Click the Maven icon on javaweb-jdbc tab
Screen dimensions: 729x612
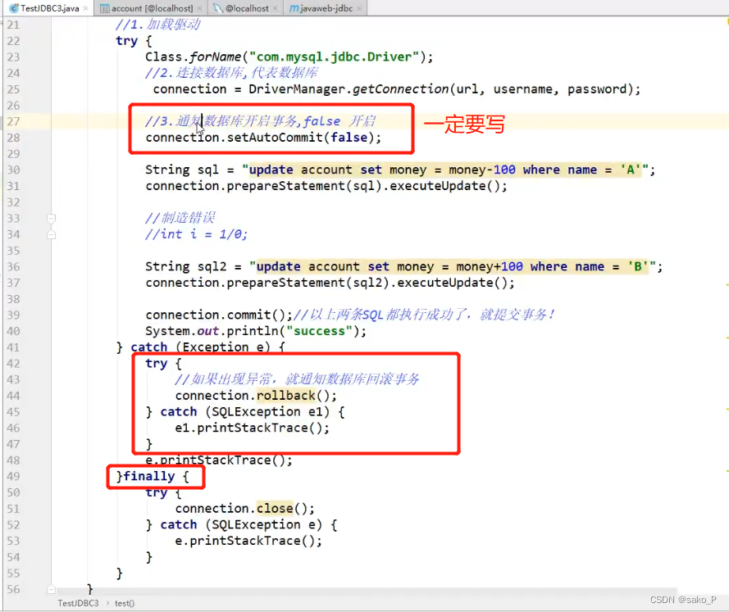click(x=294, y=8)
